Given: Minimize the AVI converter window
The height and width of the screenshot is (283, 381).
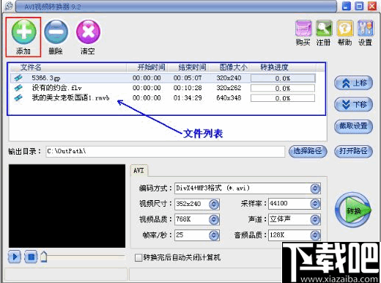Looking at the screenshot, I should [x=347, y=7].
